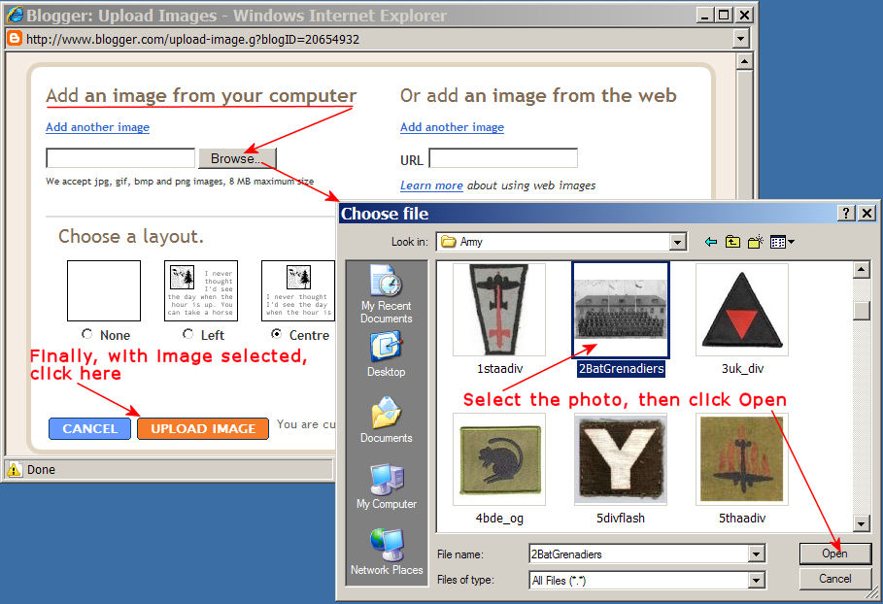Select the 3uk_div triangle thumbnail
Image resolution: width=883 pixels, height=604 pixels.
click(x=742, y=310)
